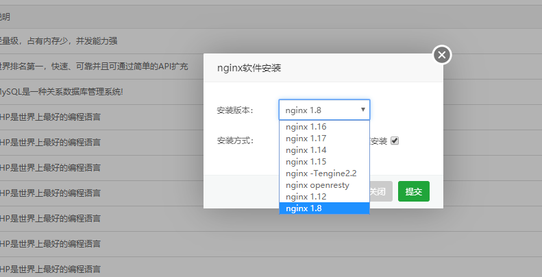This screenshot has width=542, height=277.
Task: Click the nginx软件安装 dialog title
Action: [249, 68]
